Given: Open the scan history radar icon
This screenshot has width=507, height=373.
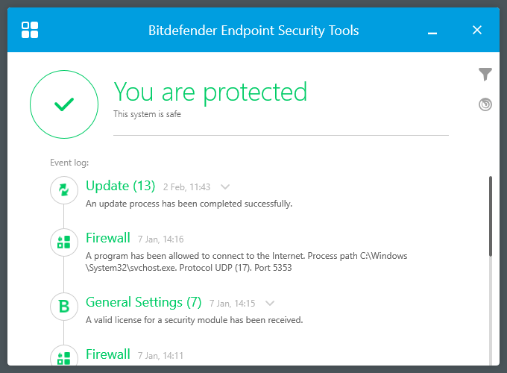Looking at the screenshot, I should [485, 104].
